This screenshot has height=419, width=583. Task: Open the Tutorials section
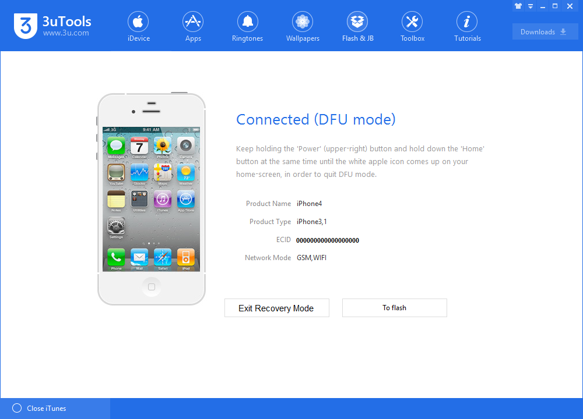(468, 27)
